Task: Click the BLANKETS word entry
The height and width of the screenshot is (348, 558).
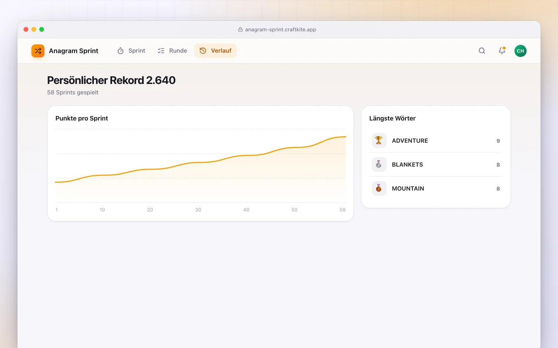Action: (x=436, y=164)
